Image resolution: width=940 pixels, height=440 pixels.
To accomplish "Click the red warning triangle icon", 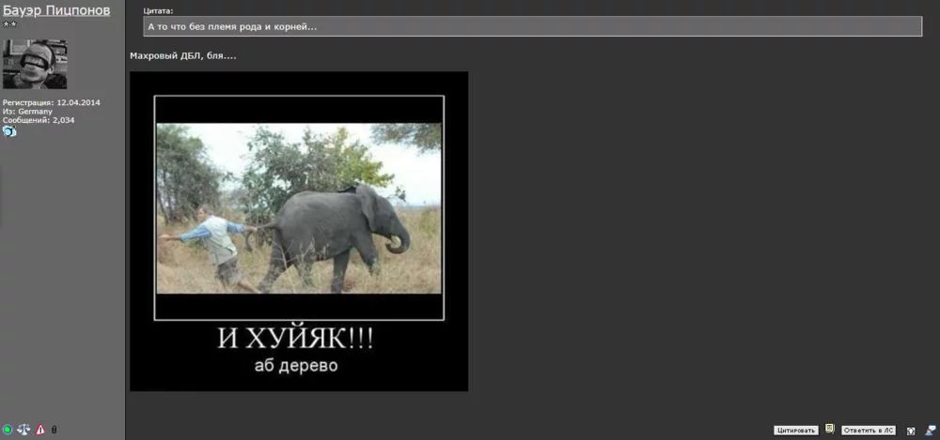I will 40,430.
